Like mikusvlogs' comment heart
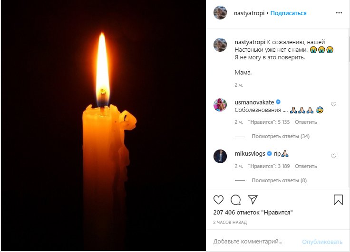The width and height of the screenshot is (350, 252). point(333,156)
